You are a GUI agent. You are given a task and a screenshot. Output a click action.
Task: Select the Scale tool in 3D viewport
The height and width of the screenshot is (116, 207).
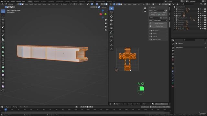coord(3,27)
